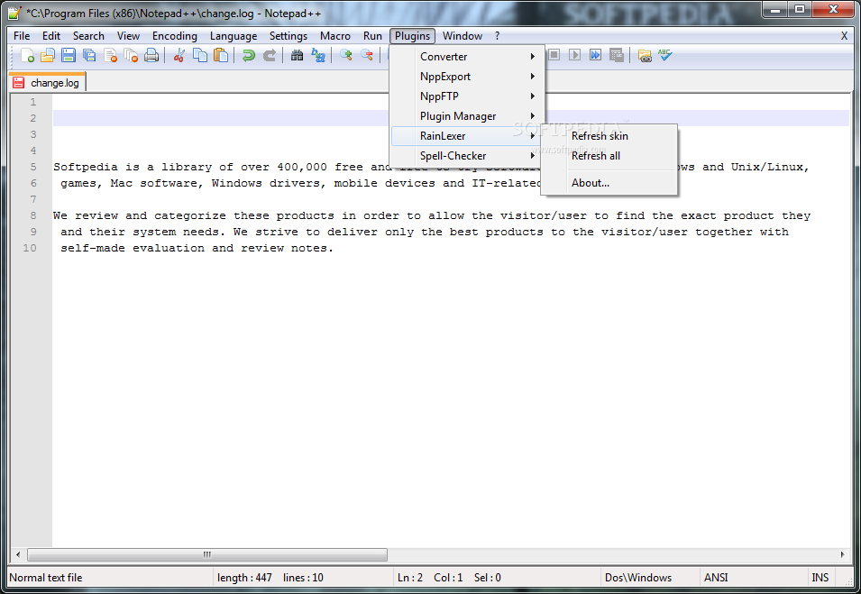This screenshot has height=594, width=861.
Task: Click 'Ln : 2' position in status bar
Action: pyautogui.click(x=410, y=578)
